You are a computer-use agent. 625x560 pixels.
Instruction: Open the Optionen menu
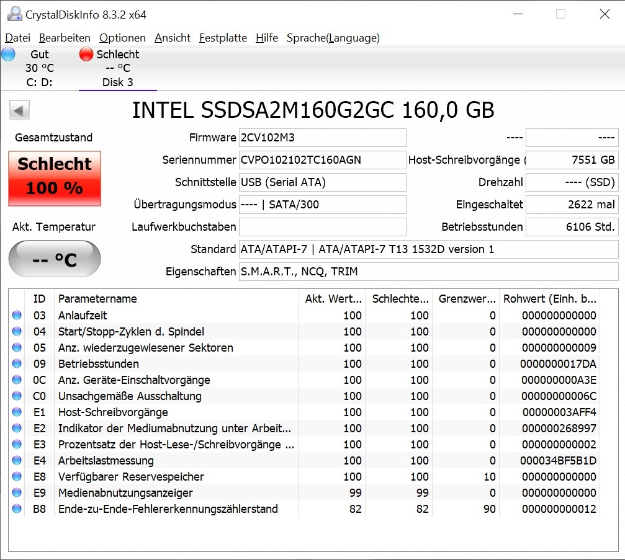(122, 38)
